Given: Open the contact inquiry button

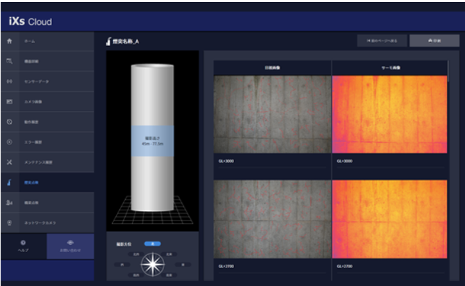Looking at the screenshot, I should [70, 246].
